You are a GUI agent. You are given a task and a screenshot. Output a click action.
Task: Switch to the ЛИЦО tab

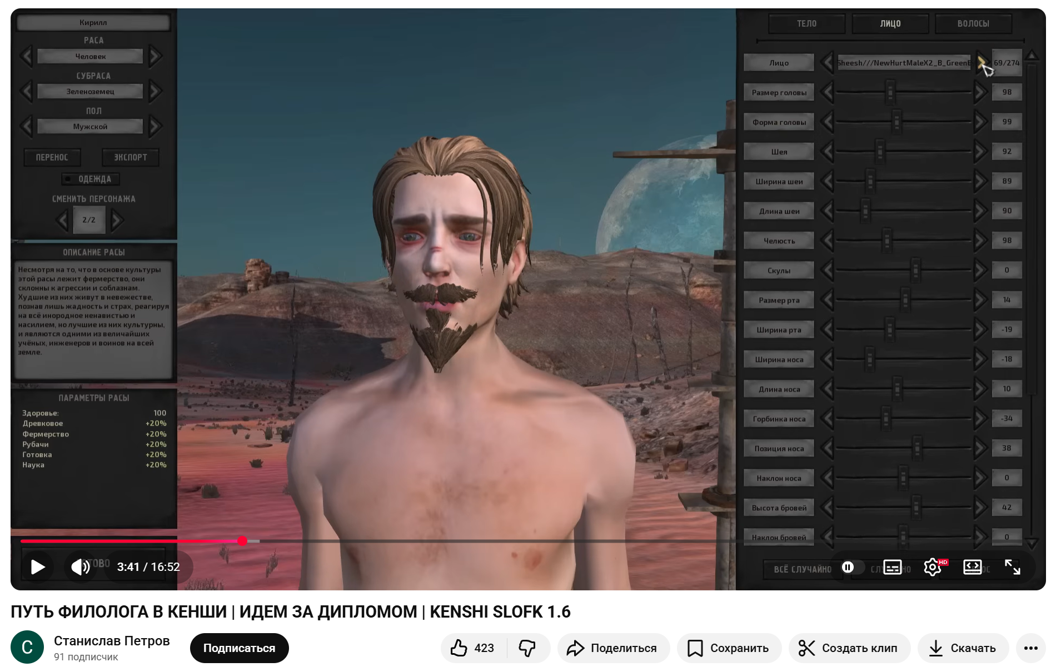[890, 23]
